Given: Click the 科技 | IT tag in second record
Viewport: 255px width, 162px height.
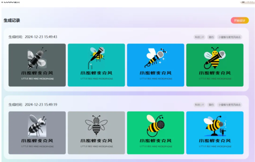Looking at the screenshot, I should point(199,105).
